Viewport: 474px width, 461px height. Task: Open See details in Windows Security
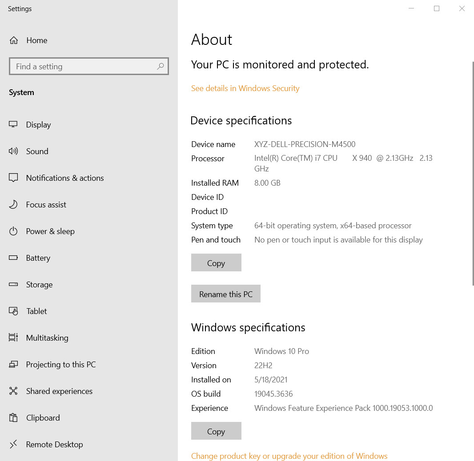click(245, 88)
